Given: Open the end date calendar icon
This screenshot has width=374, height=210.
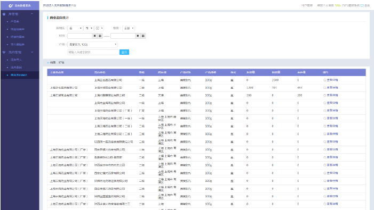Looking at the screenshot, I should (143, 36).
